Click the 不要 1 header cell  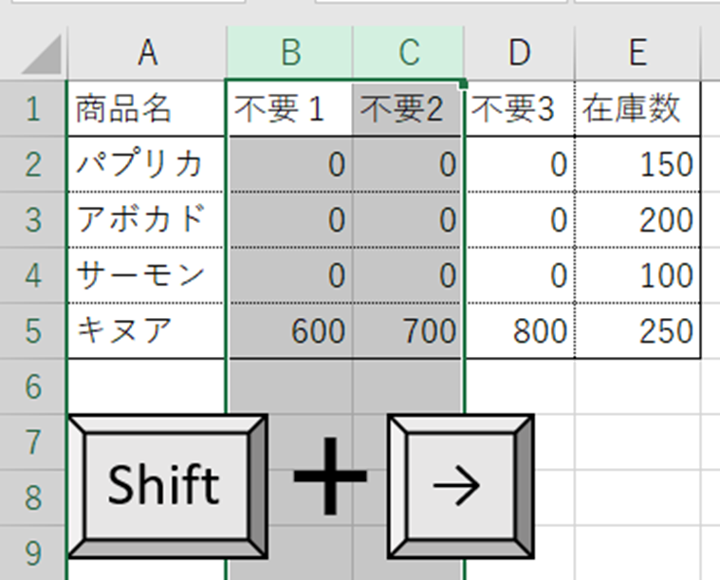click(x=289, y=109)
